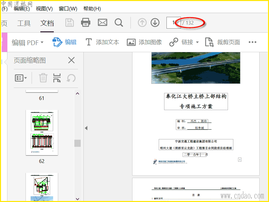Open the 编辑(E) menu
The width and height of the screenshot is (269, 202).
pyautogui.click(x=22, y=9)
